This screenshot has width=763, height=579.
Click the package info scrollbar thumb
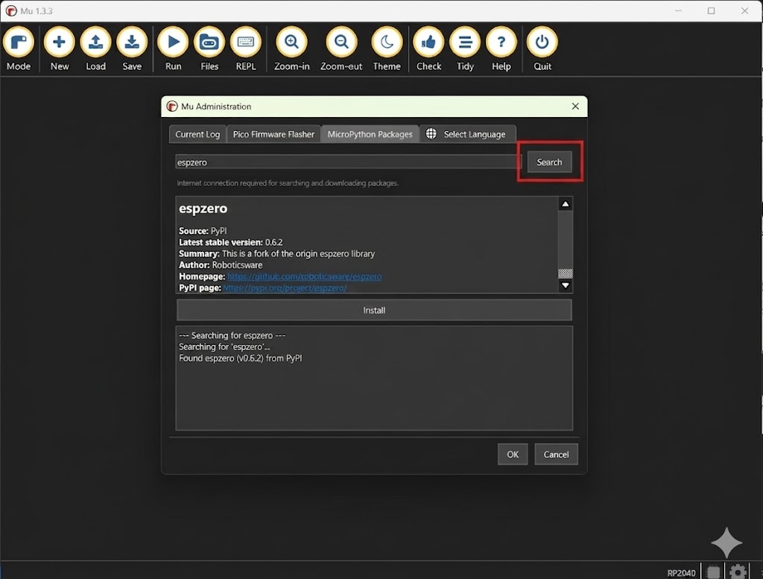(x=566, y=273)
